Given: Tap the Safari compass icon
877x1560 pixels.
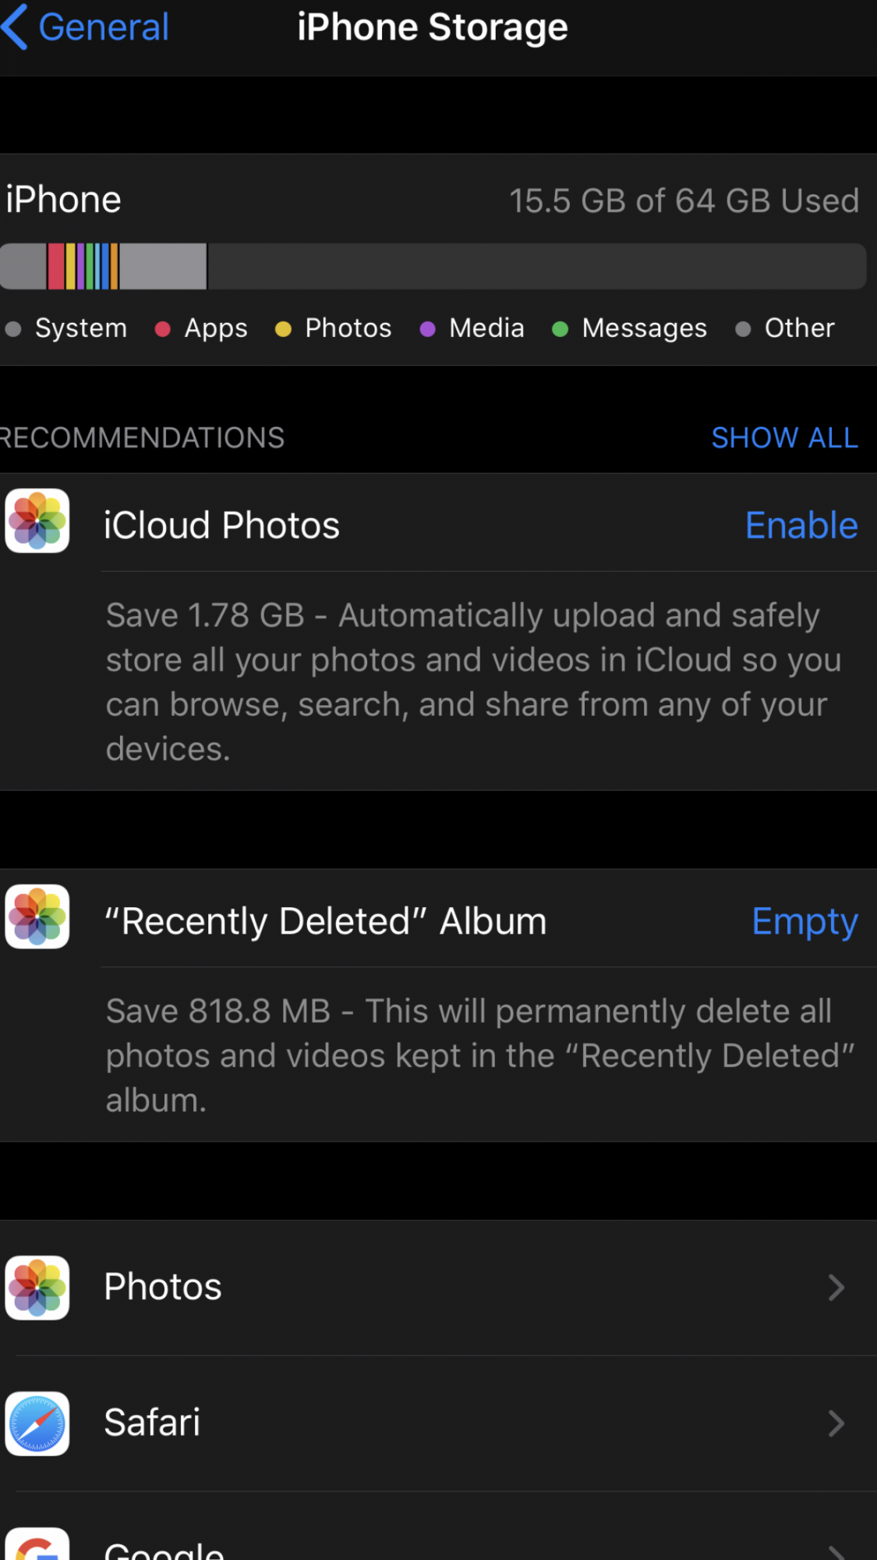Looking at the screenshot, I should point(37,1423).
